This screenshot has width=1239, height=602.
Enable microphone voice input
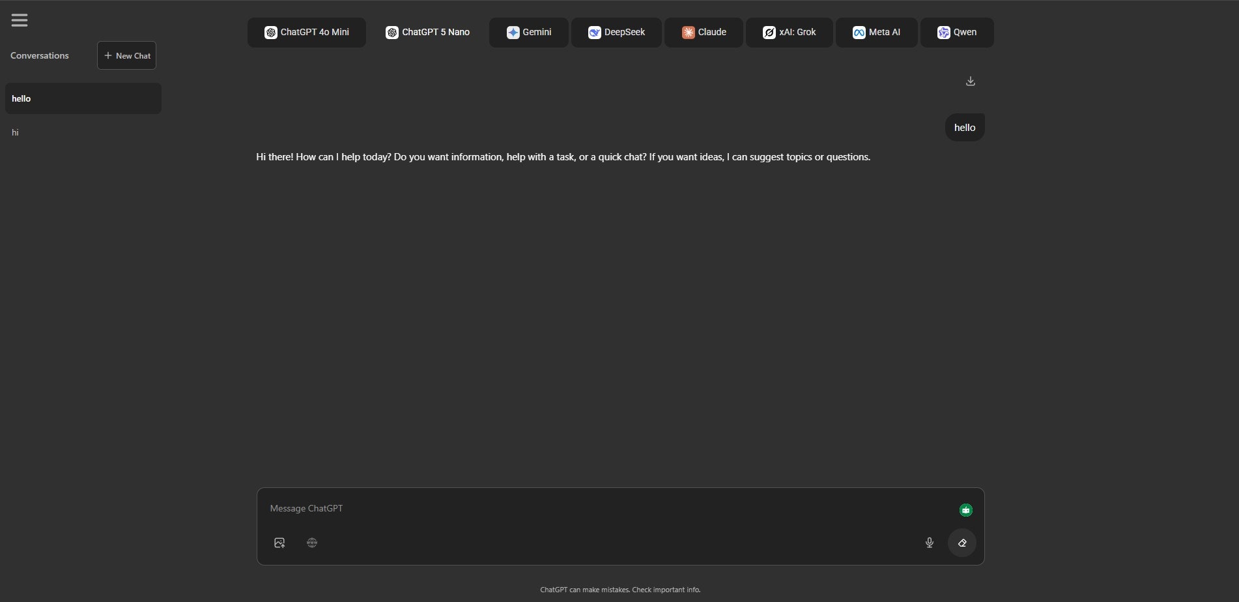coord(929,543)
